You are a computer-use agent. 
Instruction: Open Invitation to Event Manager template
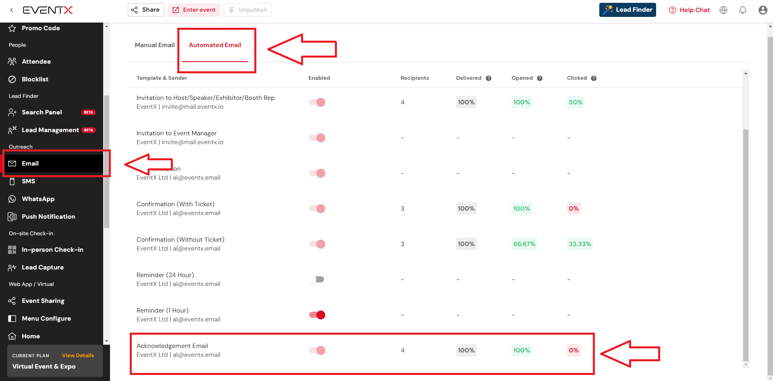(x=177, y=133)
